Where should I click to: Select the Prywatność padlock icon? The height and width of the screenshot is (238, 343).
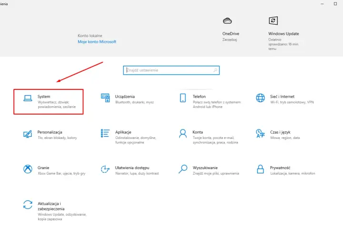pyautogui.click(x=260, y=169)
